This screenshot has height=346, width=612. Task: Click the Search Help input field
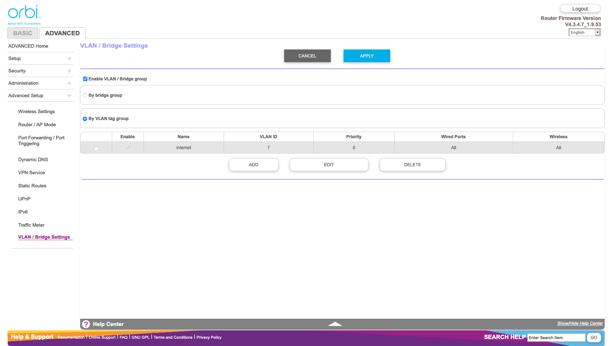pos(556,338)
